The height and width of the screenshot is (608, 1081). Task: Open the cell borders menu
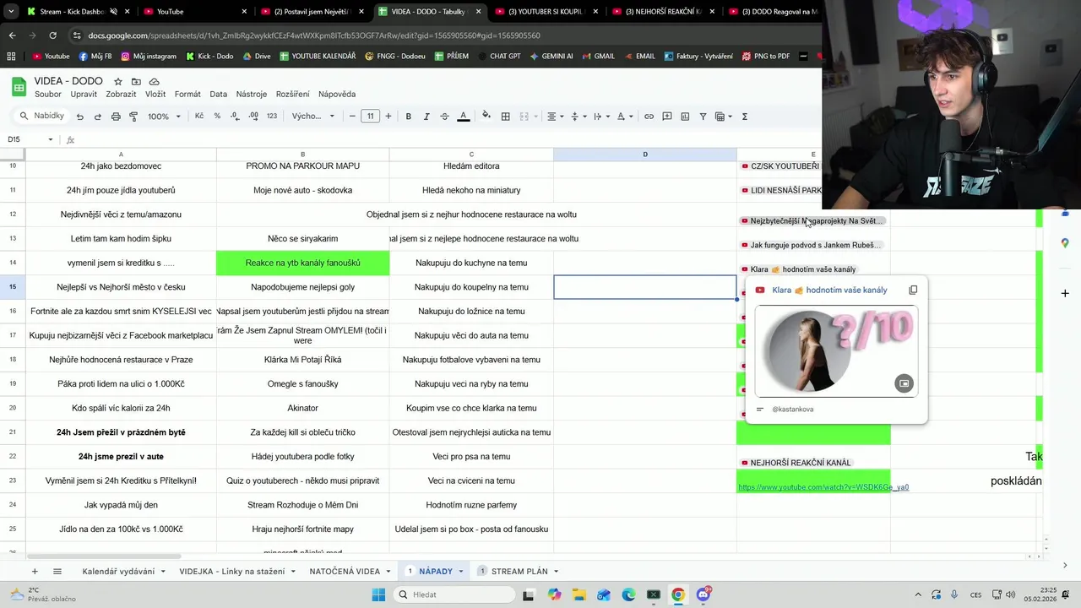tap(506, 117)
